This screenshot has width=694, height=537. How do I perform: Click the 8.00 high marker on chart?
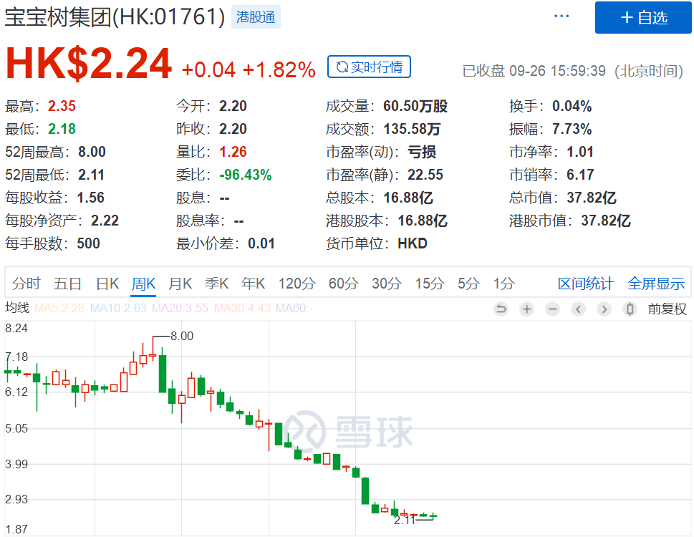pyautogui.click(x=182, y=337)
